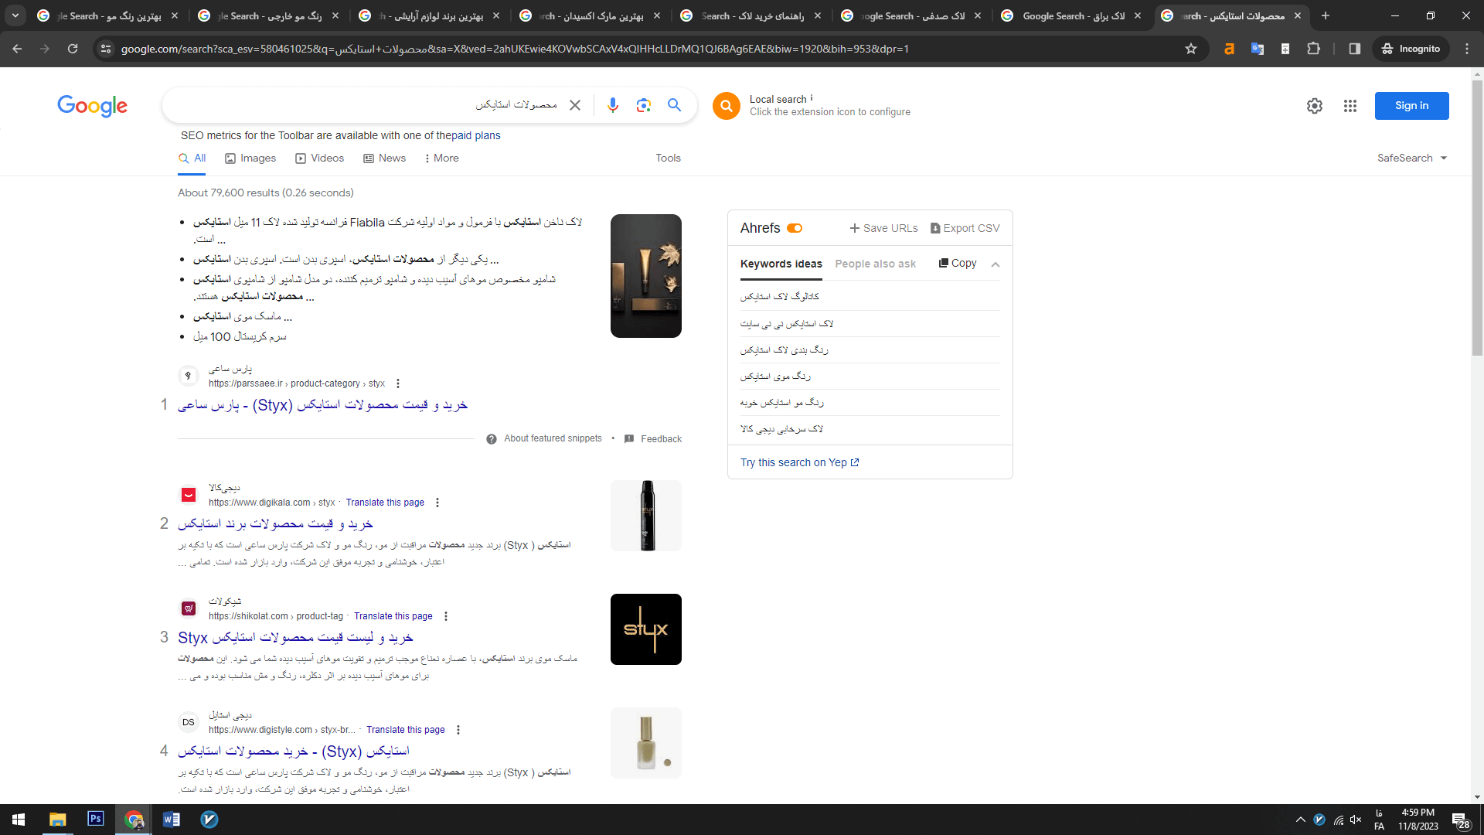Viewport: 1484px width, 835px height.
Task: Open a new browser tab
Action: click(x=1326, y=15)
